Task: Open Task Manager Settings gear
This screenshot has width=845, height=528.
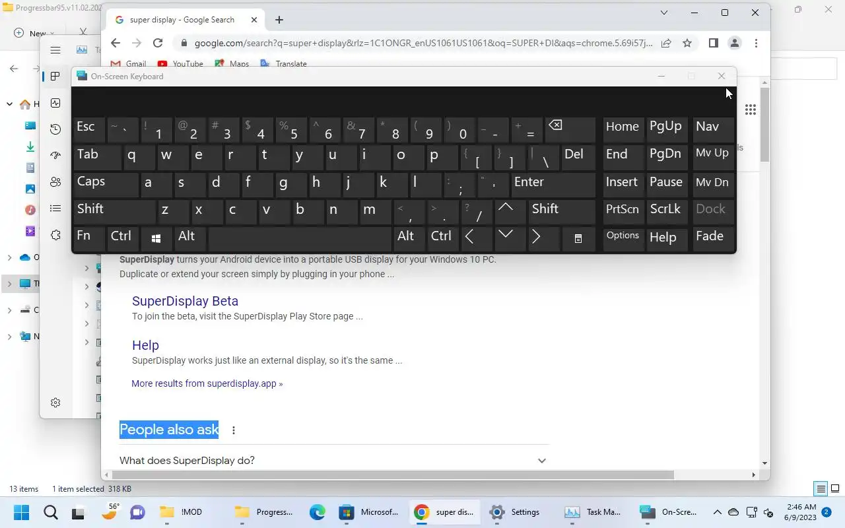Action: pyautogui.click(x=55, y=403)
